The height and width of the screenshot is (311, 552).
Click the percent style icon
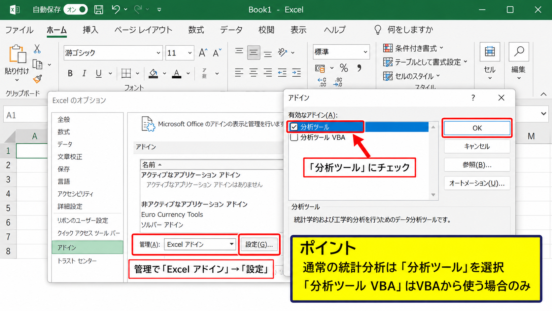tap(344, 68)
